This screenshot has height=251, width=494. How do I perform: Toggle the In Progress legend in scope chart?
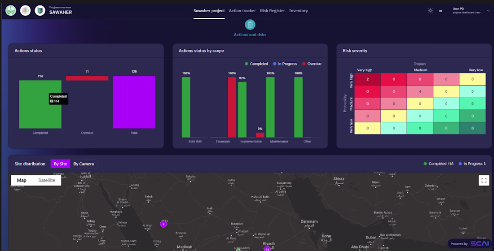[285, 64]
